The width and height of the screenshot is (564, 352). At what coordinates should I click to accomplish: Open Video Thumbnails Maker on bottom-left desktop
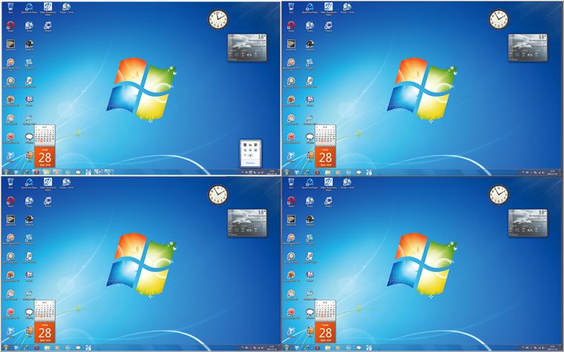click(x=48, y=184)
